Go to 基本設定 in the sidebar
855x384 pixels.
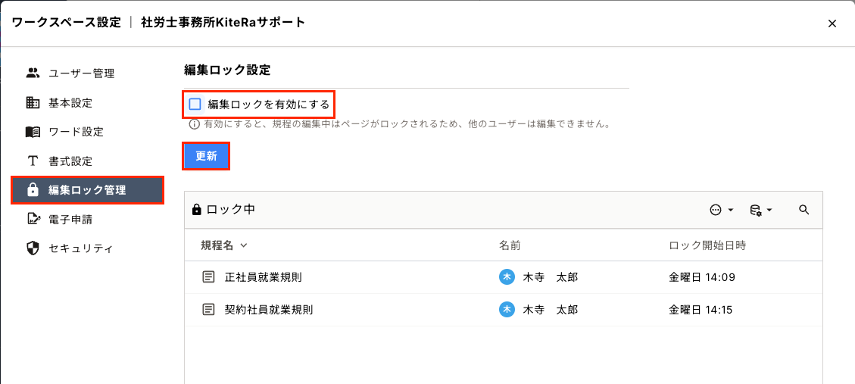pyautogui.click(x=70, y=103)
